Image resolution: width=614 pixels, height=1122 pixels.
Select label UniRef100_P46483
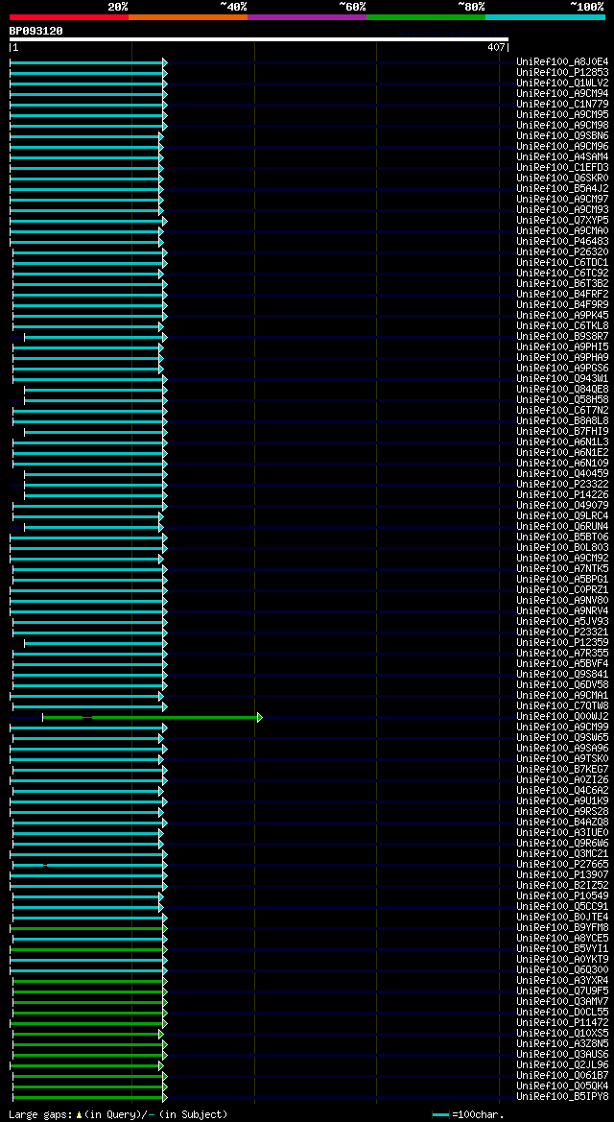pyautogui.click(x=562, y=241)
